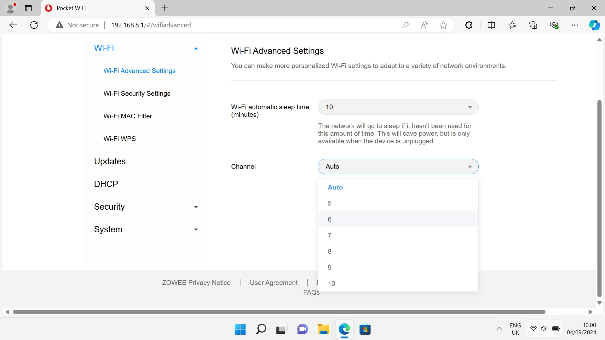The image size is (605, 340).
Task: Click the browser refresh icon
Action: point(34,25)
